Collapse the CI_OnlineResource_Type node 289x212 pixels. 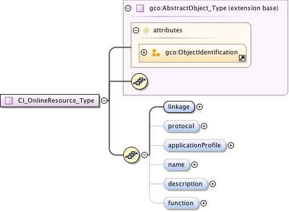click(104, 100)
